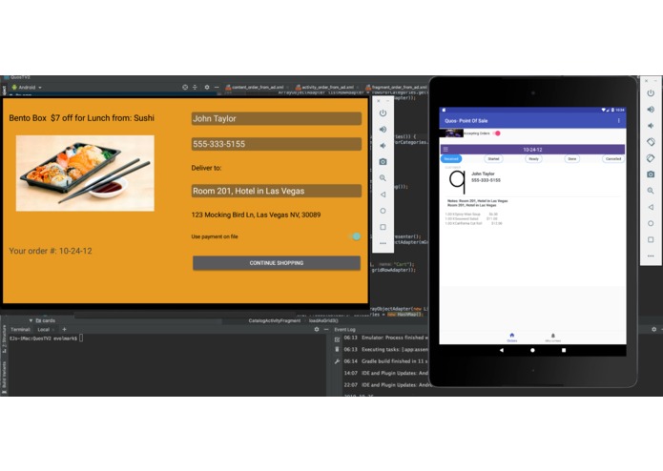
Task: Click overview square in tablet emulator toolbar
Action: click(651, 239)
